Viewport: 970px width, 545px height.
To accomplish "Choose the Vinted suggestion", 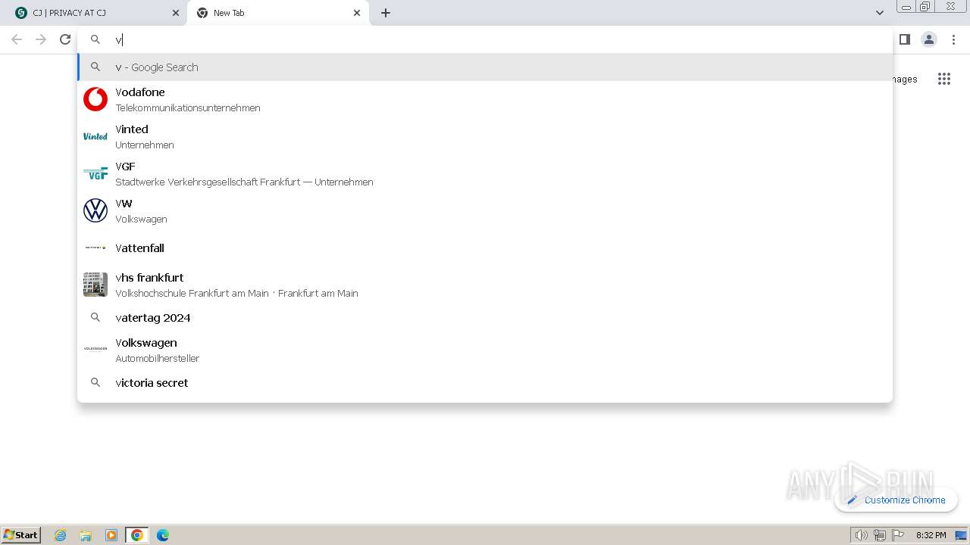I will coord(485,136).
